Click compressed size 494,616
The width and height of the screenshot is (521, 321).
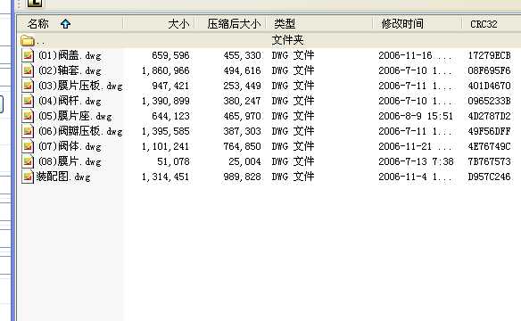click(242, 70)
